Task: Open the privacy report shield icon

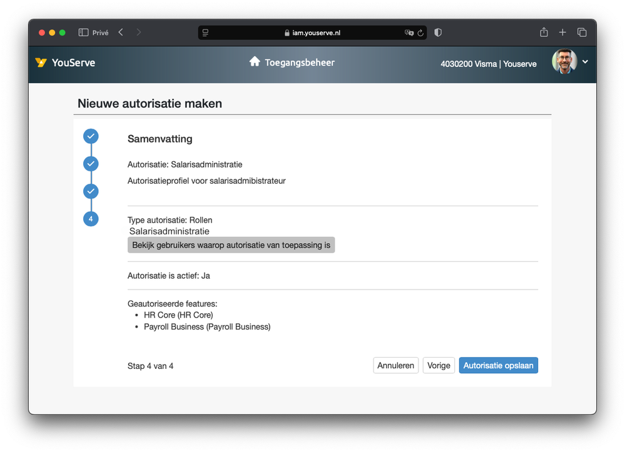Action: [x=438, y=33]
